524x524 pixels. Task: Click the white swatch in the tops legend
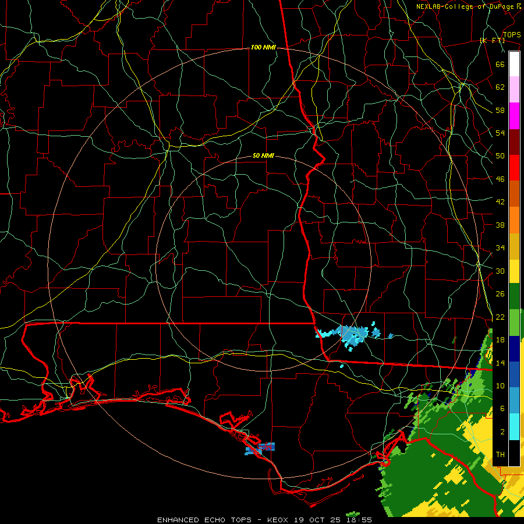514,64
